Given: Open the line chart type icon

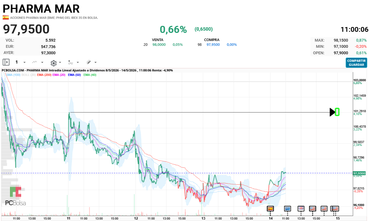Looking at the screenshot, I should pyautogui.click(x=34, y=62).
